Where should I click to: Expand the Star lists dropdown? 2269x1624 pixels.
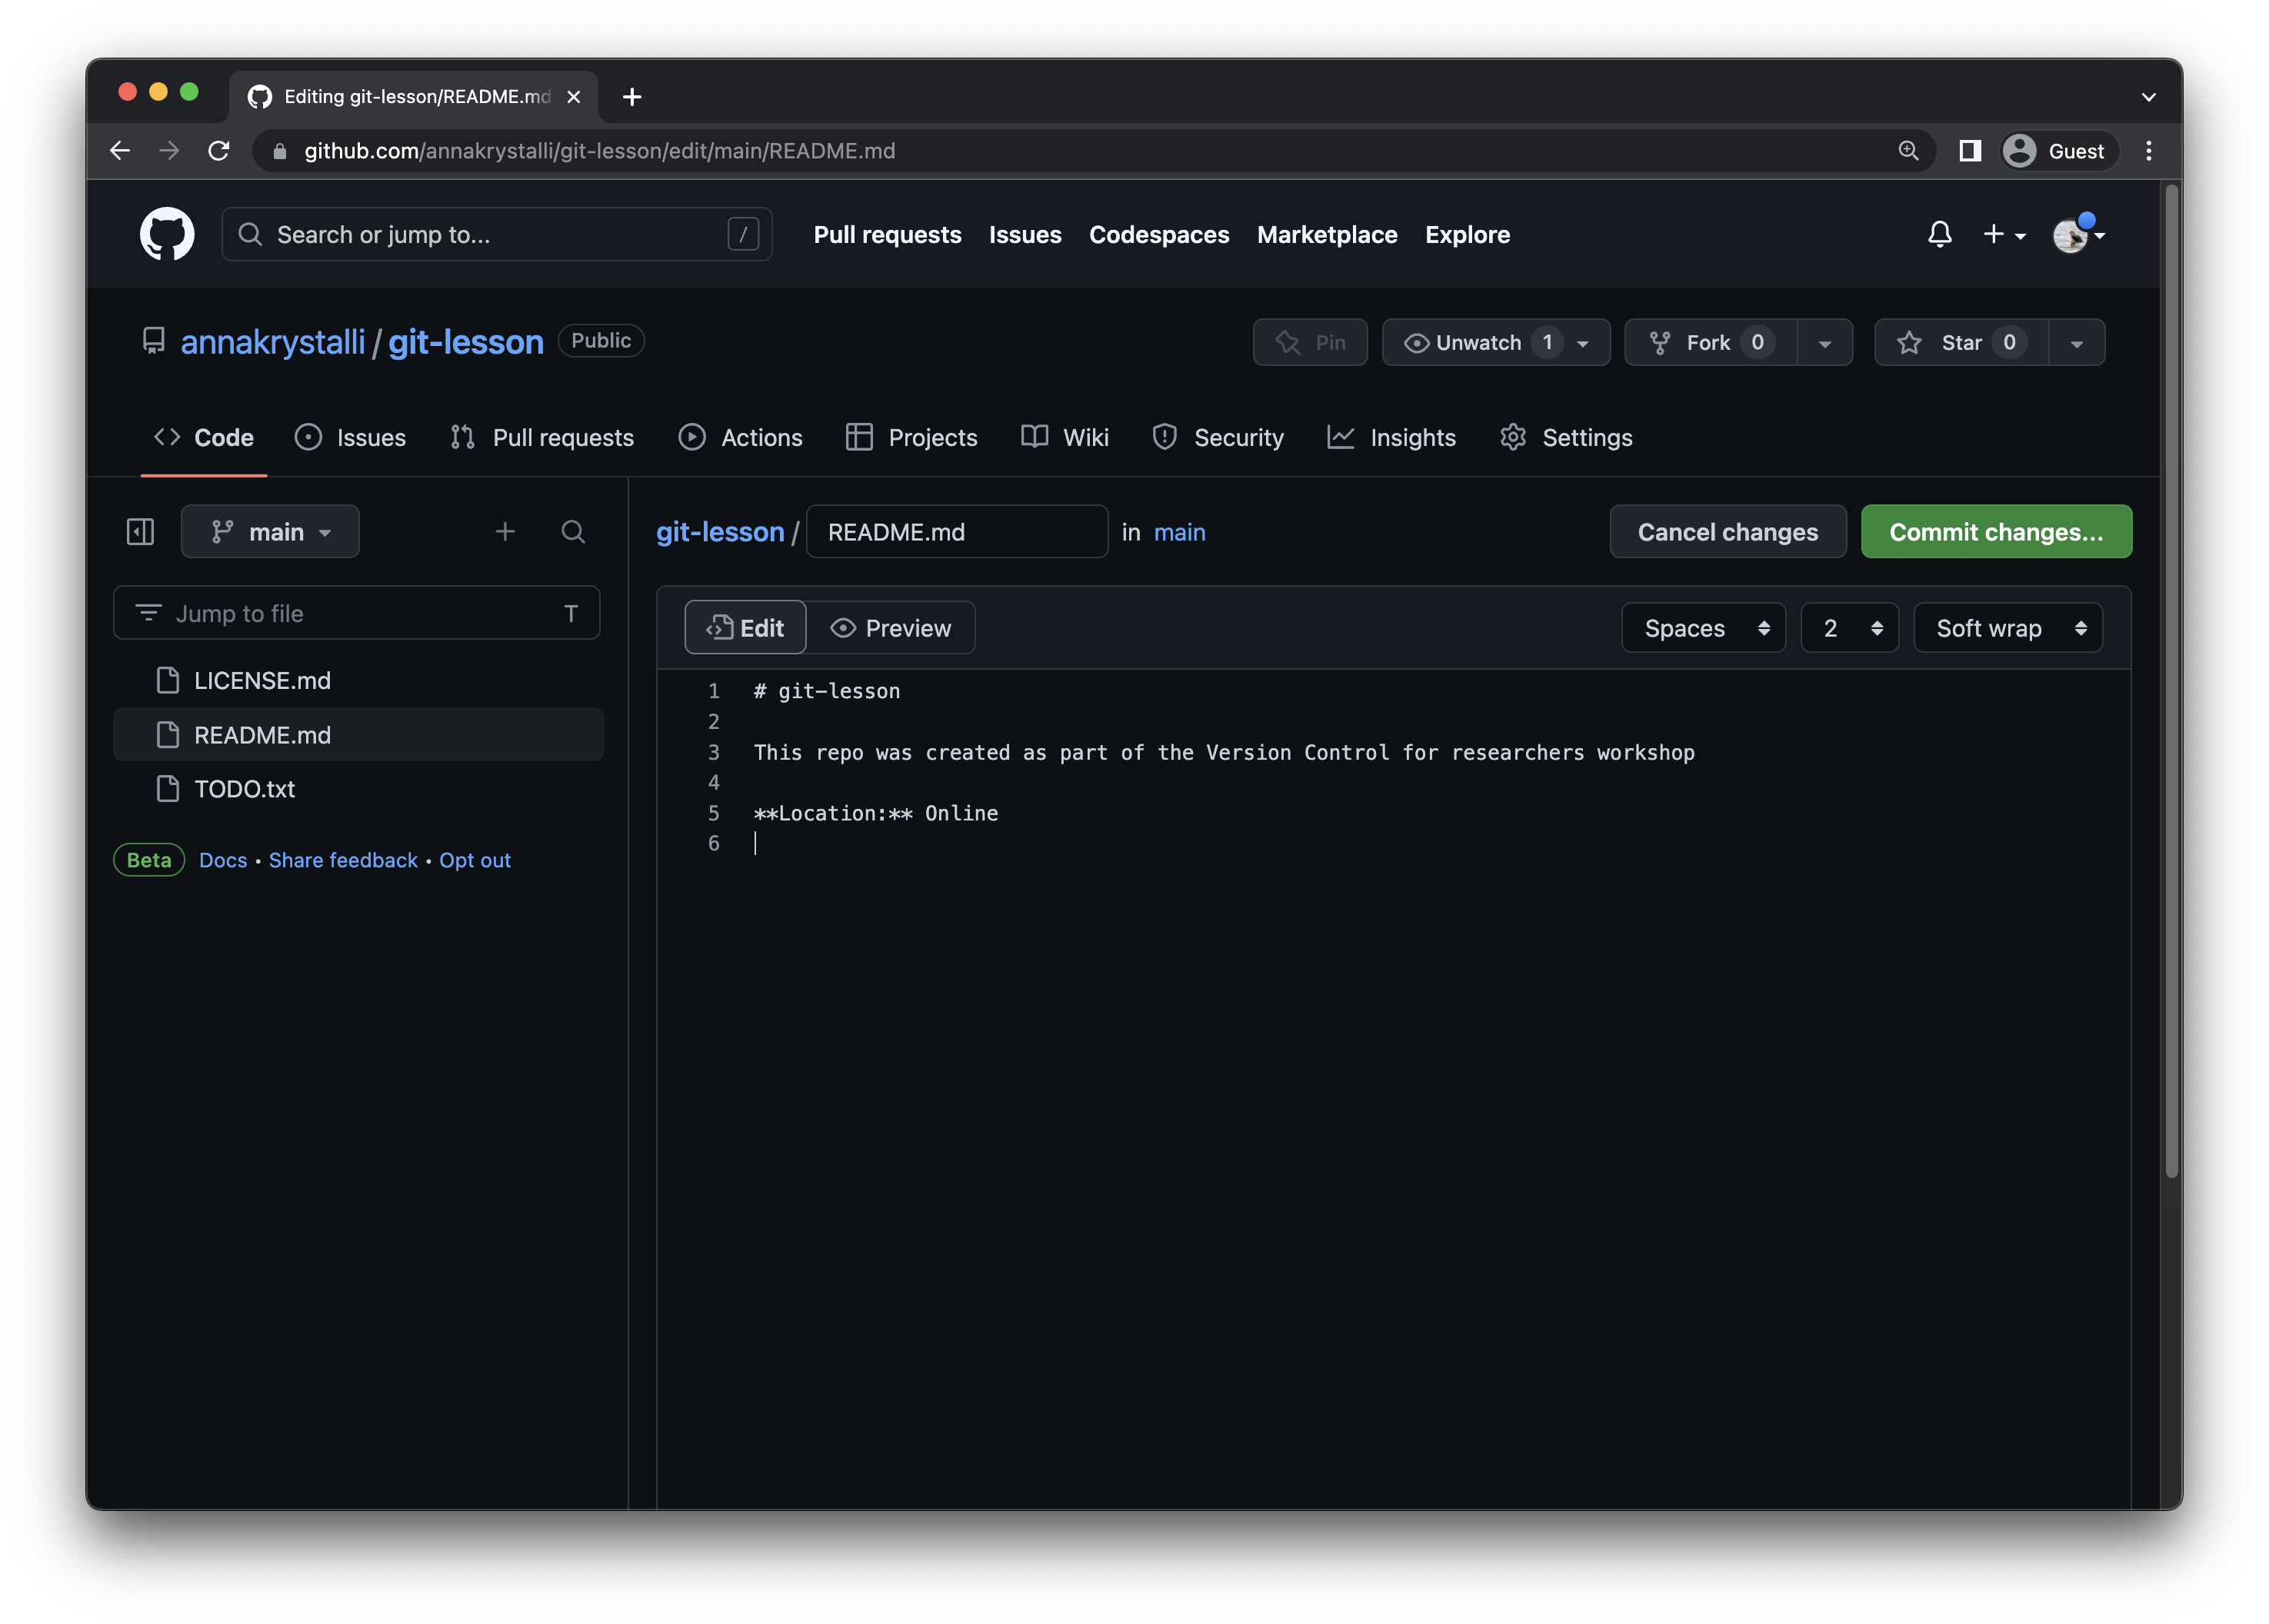(2076, 343)
